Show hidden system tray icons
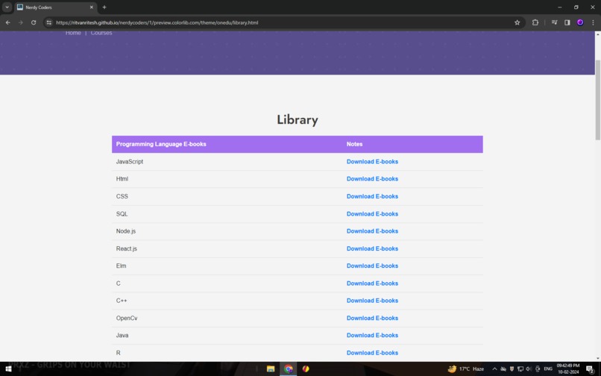Viewport: 601px width, 376px height. (x=494, y=369)
